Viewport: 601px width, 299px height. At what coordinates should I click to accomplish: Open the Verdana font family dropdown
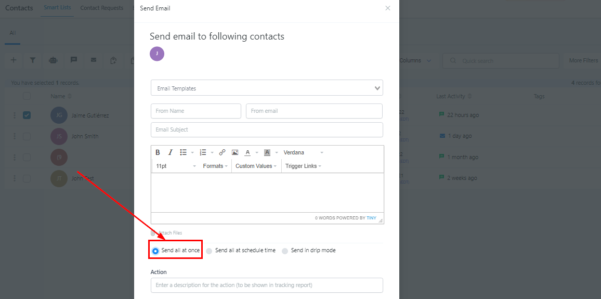(303, 152)
